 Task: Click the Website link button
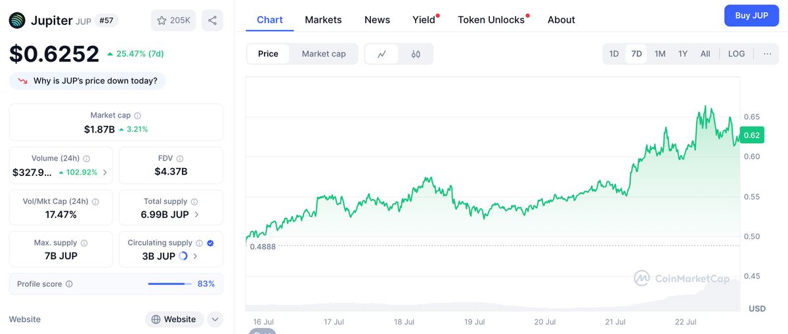[x=174, y=320]
